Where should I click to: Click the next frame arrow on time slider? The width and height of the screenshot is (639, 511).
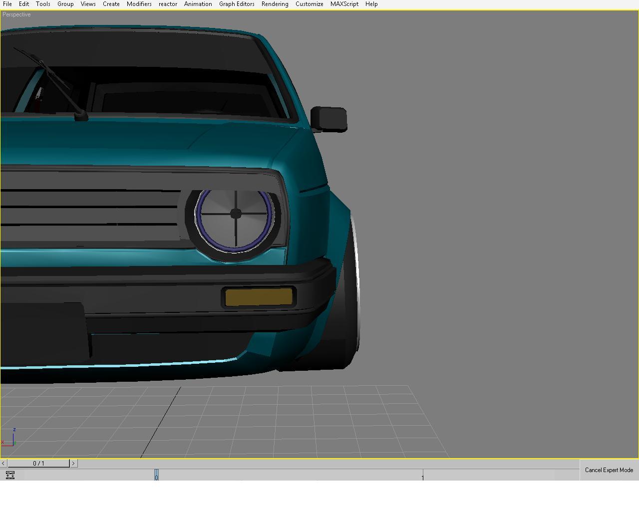tap(73, 463)
